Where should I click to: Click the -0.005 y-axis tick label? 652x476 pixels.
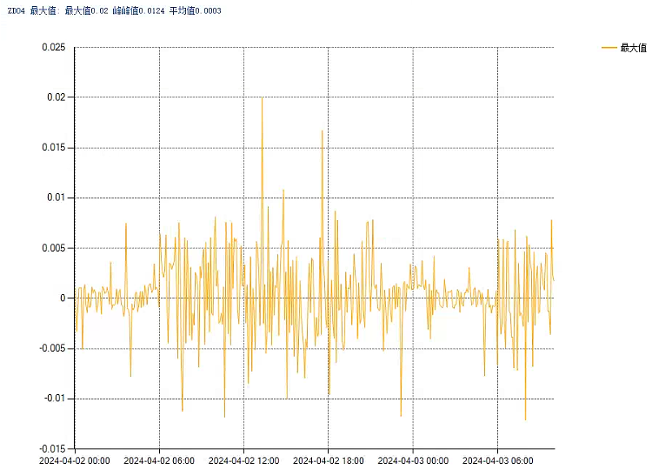[52, 348]
